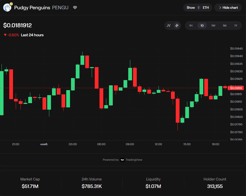This screenshot has width=246, height=196.
Task: Click the 21:00 time axis label
Action: (16, 144)
